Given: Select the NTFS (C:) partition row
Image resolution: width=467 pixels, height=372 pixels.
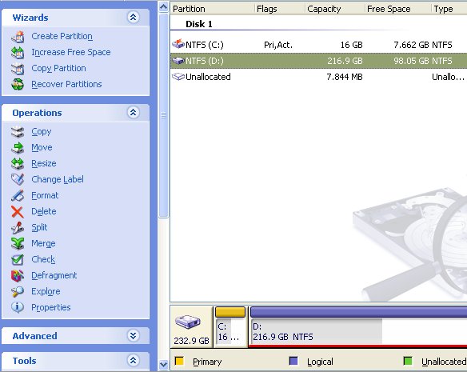Looking at the screenshot, I should [318, 45].
